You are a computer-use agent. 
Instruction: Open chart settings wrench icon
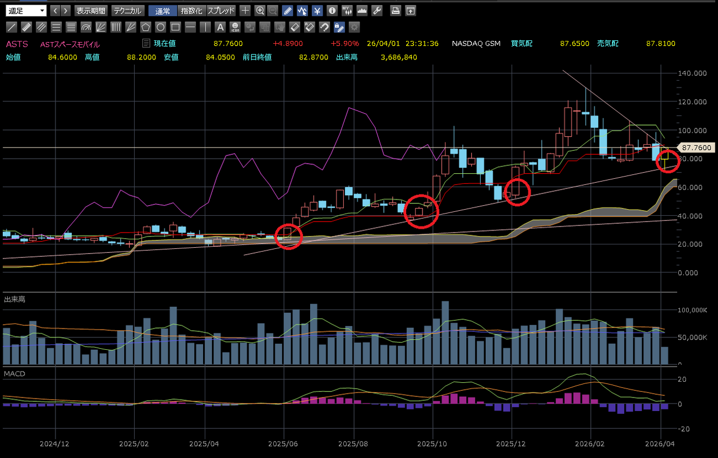tap(377, 11)
